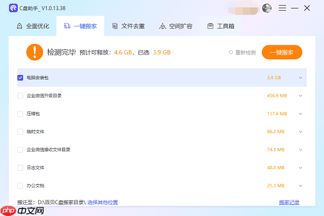Expand the 办公文档 row chevron

300,186
